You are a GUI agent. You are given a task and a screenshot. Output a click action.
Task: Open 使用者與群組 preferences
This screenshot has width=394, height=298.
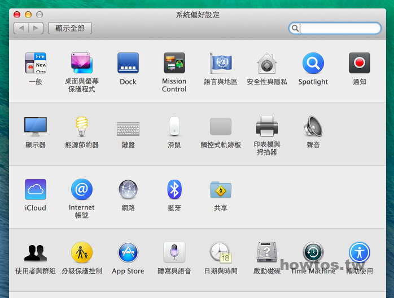[36, 253]
